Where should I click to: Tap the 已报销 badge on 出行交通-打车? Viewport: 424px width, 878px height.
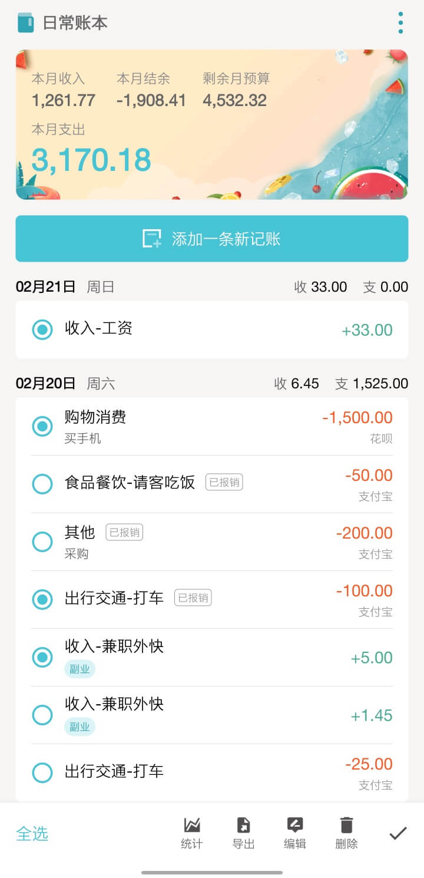tap(193, 598)
